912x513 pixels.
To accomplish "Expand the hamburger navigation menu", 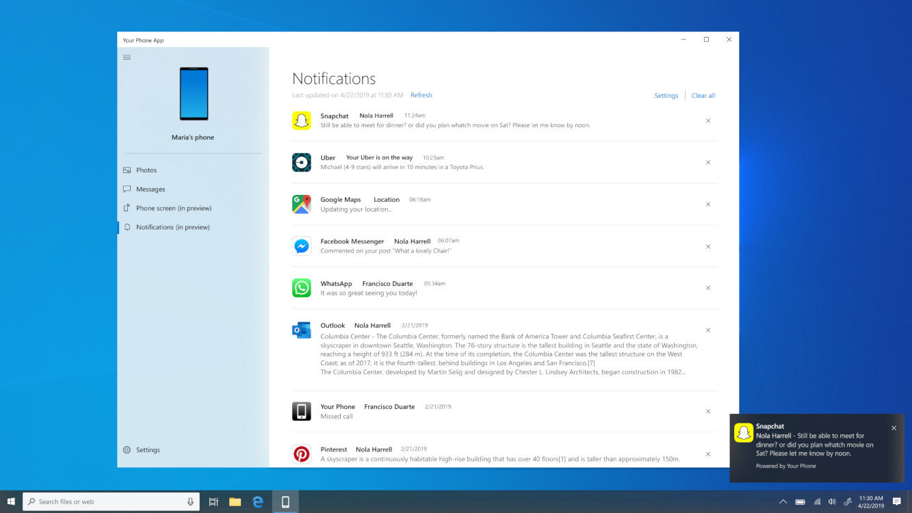I will 127,57.
